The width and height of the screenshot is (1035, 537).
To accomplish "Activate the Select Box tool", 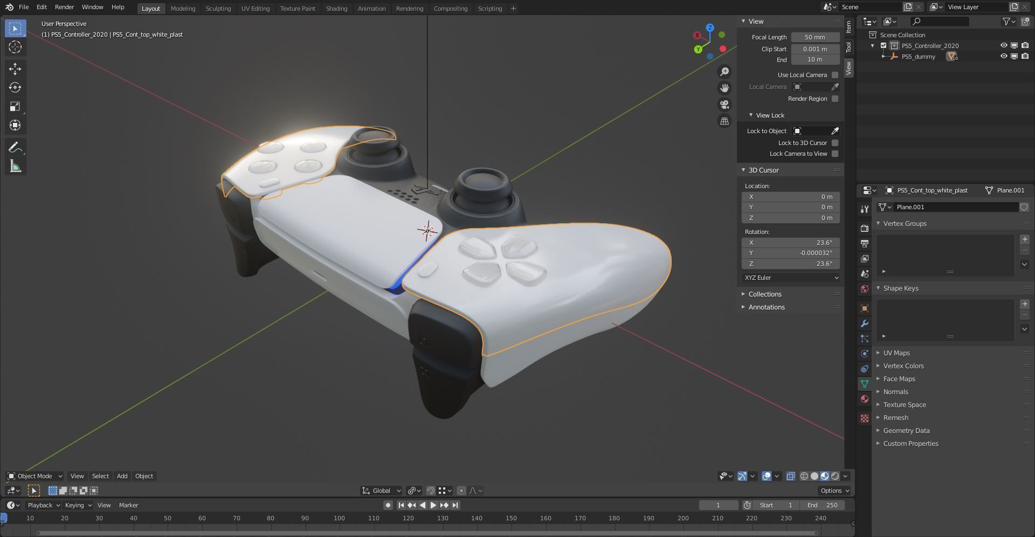I will [x=15, y=28].
